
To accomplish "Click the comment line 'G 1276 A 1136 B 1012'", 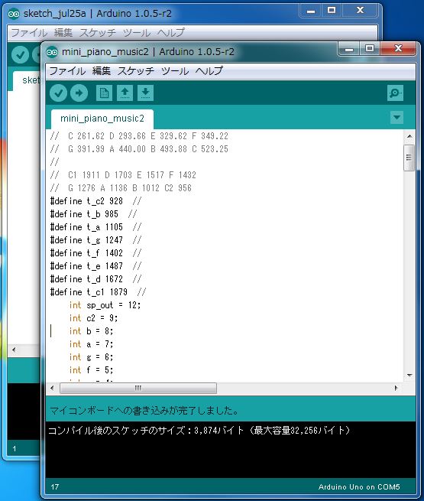I will click(121, 188).
